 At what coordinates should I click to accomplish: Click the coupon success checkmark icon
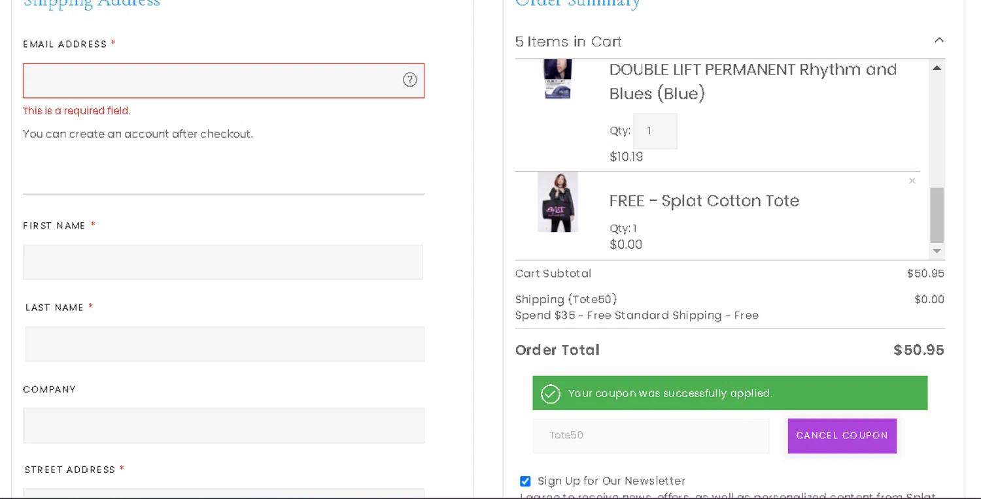coord(550,394)
